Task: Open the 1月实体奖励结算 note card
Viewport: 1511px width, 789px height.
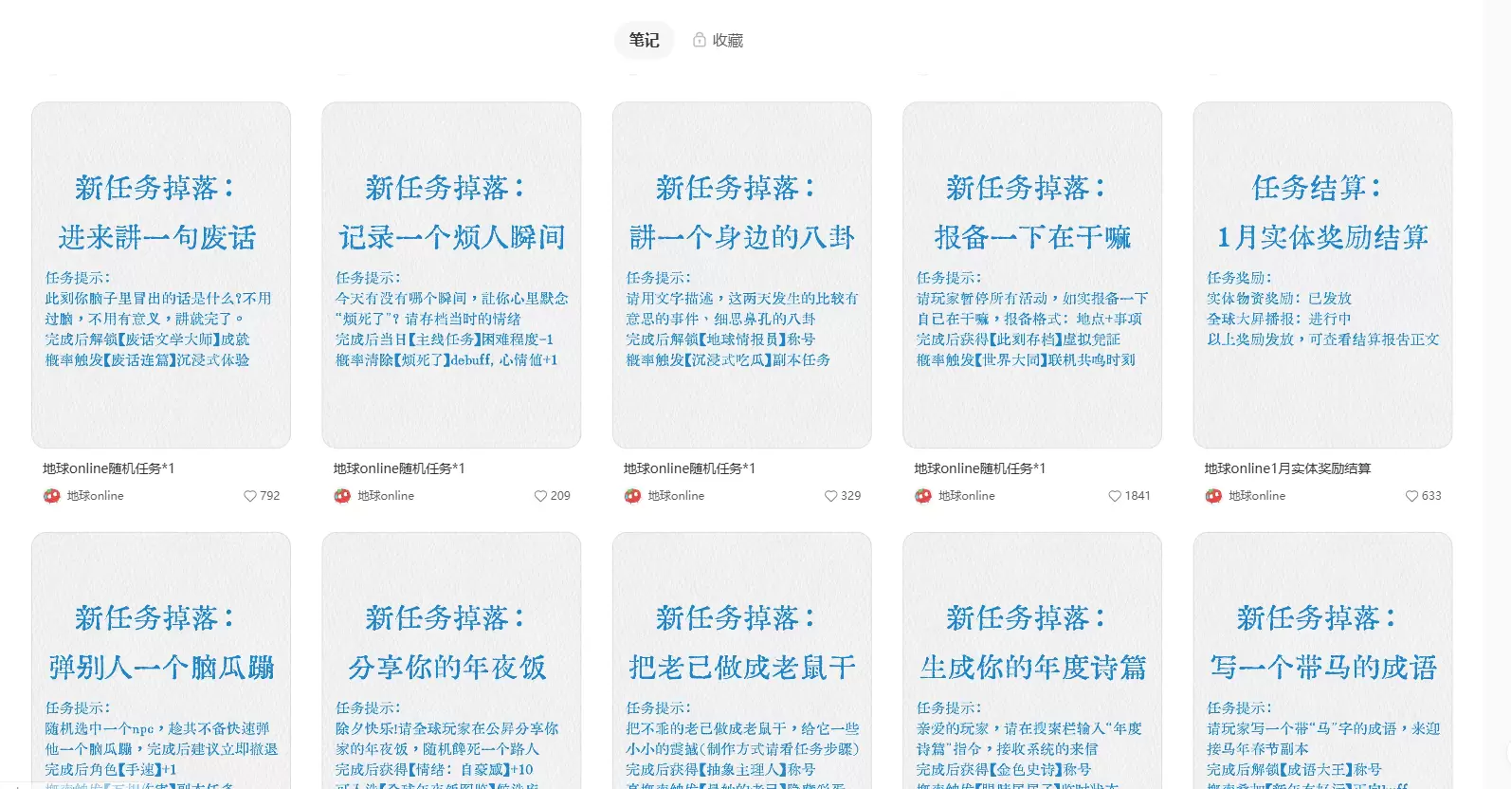Action: point(1322,275)
